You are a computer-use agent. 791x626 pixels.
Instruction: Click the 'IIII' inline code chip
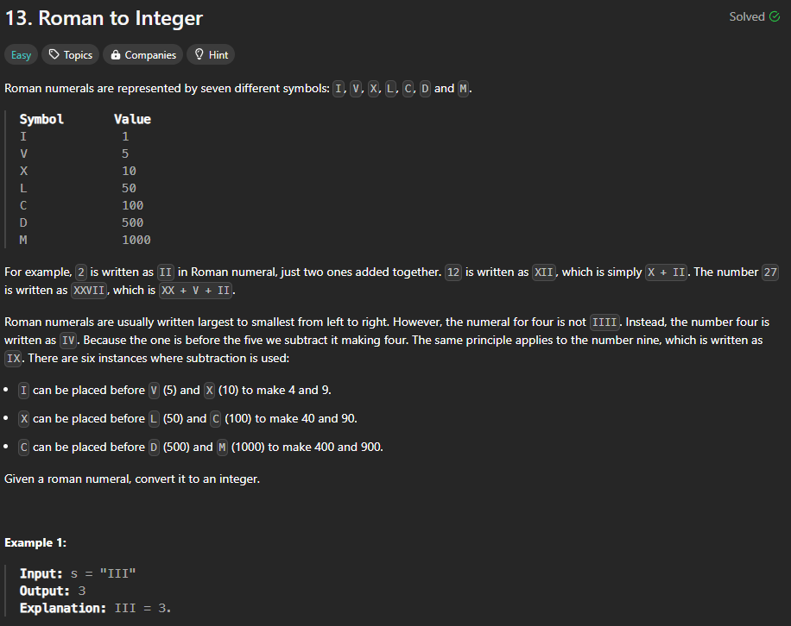(604, 322)
